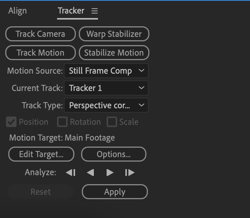Analyze forward playback arrow
250x218 pixels.
click(110, 173)
